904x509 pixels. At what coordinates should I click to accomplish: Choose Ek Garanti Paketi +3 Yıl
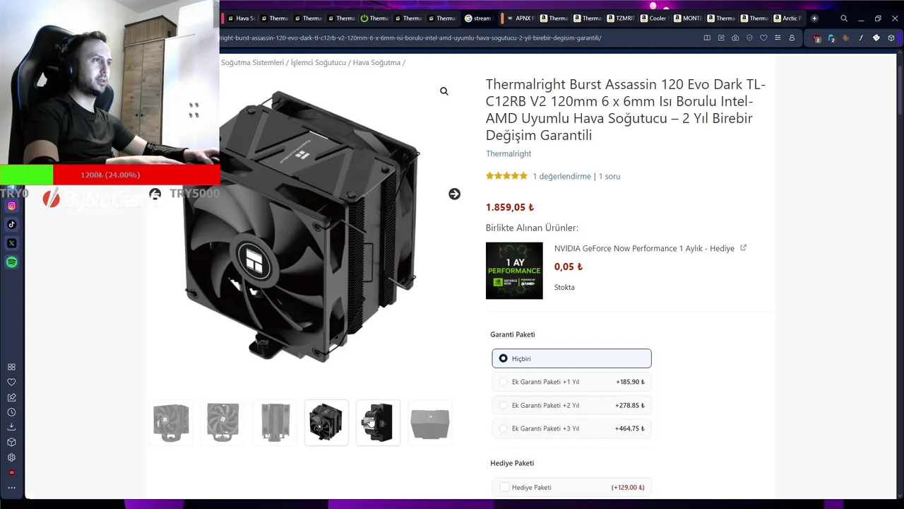point(571,428)
